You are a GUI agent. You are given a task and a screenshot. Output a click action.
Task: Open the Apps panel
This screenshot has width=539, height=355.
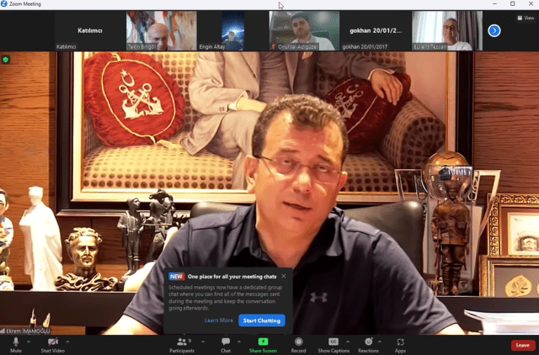click(400, 343)
